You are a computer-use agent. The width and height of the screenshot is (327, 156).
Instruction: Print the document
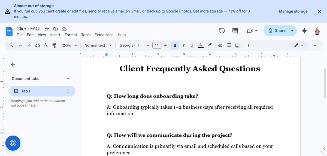[38, 45]
